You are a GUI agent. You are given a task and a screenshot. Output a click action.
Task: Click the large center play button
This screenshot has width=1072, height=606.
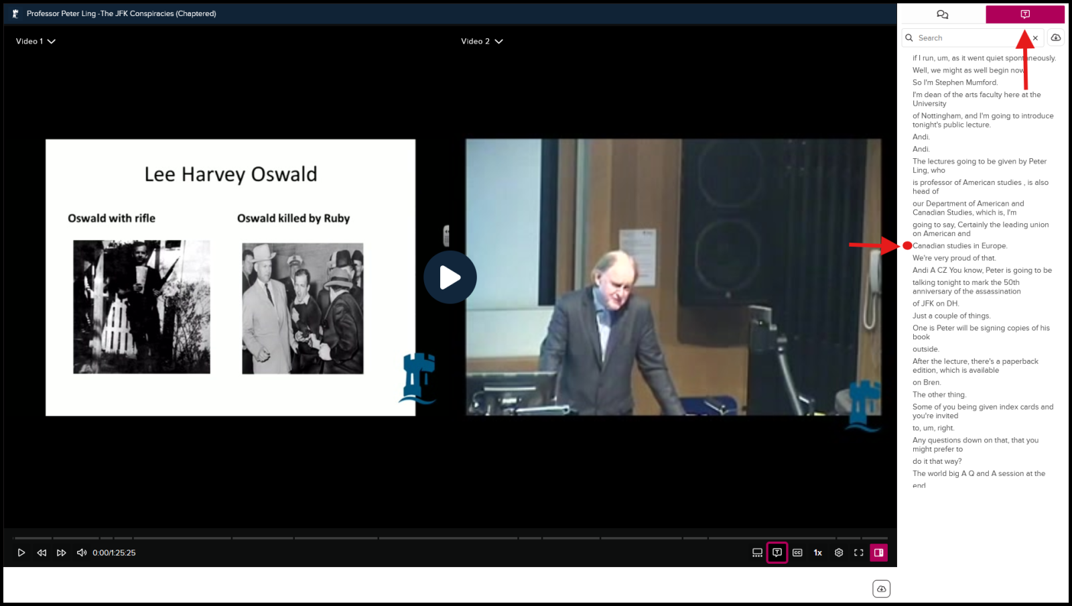click(x=450, y=277)
